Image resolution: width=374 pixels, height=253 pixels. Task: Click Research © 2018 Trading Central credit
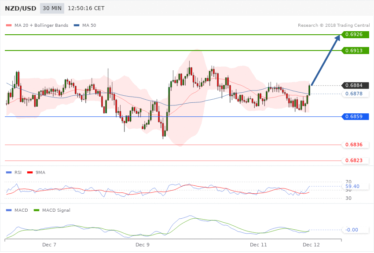(x=334, y=25)
